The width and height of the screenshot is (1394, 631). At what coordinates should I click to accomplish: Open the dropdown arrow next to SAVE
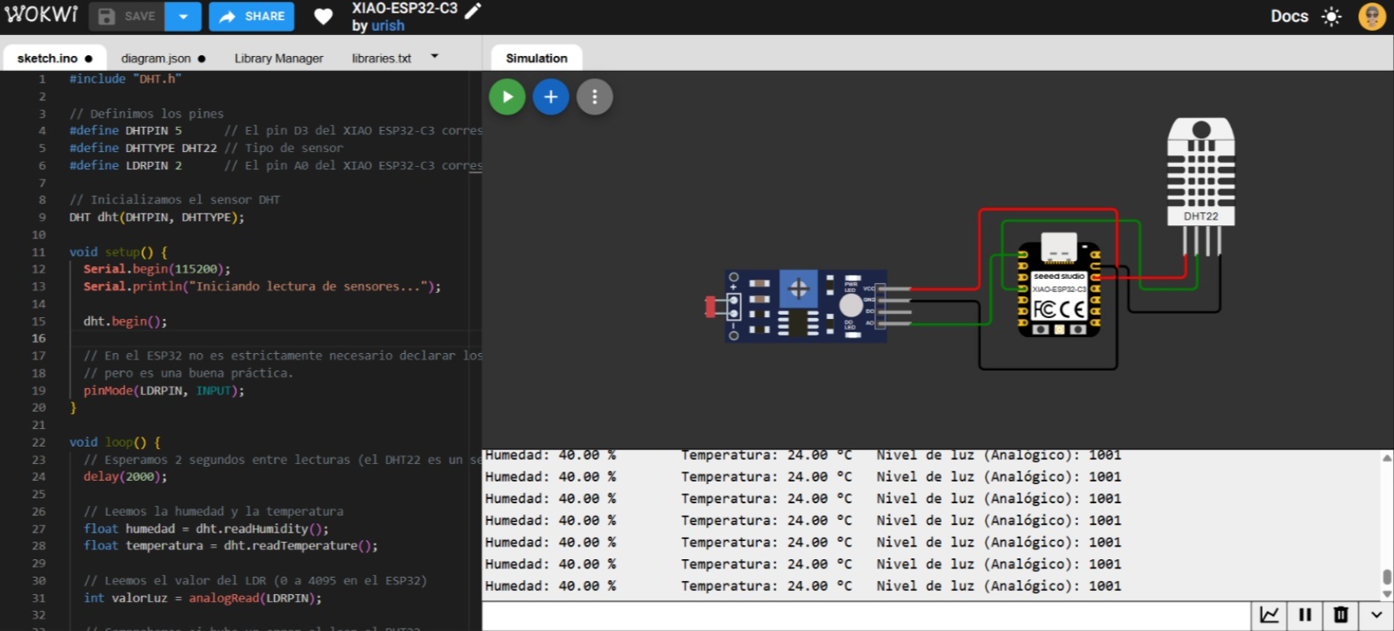coord(183,17)
